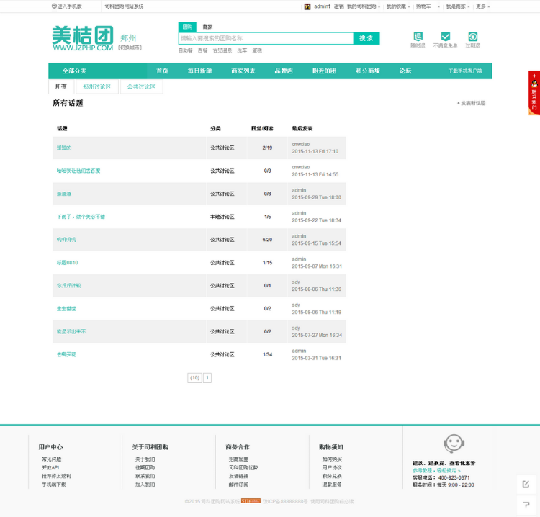Open 积分商城 in the navigation bar
The width and height of the screenshot is (540, 517).
pyautogui.click(x=367, y=71)
